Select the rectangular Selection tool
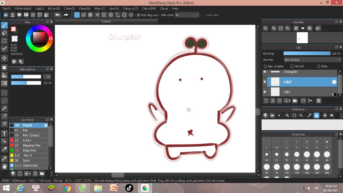This screenshot has height=193, width=343. [4, 93]
